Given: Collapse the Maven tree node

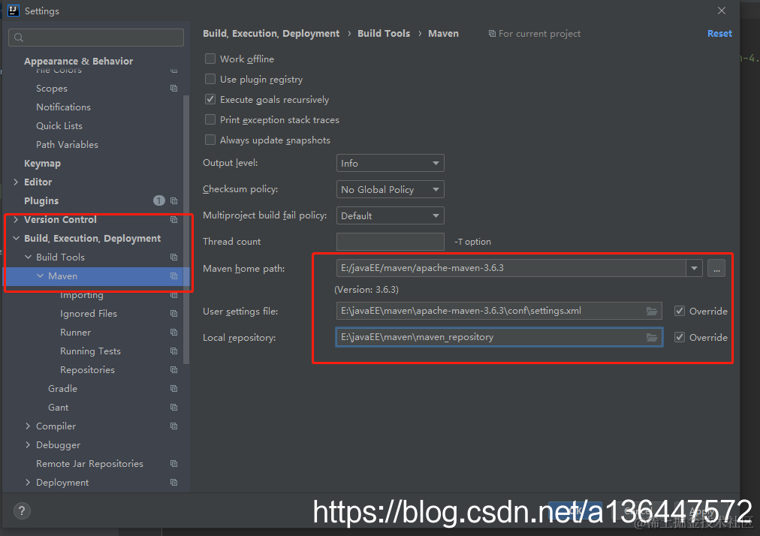Looking at the screenshot, I should [41, 276].
